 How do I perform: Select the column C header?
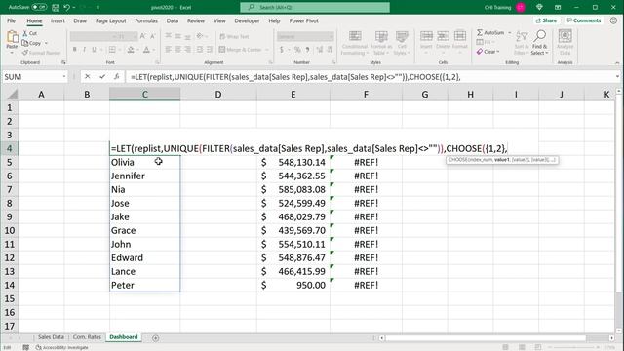coord(145,95)
